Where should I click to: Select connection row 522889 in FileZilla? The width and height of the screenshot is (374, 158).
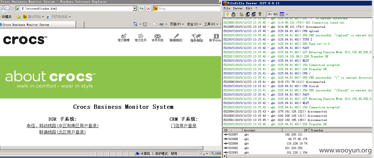297,144
